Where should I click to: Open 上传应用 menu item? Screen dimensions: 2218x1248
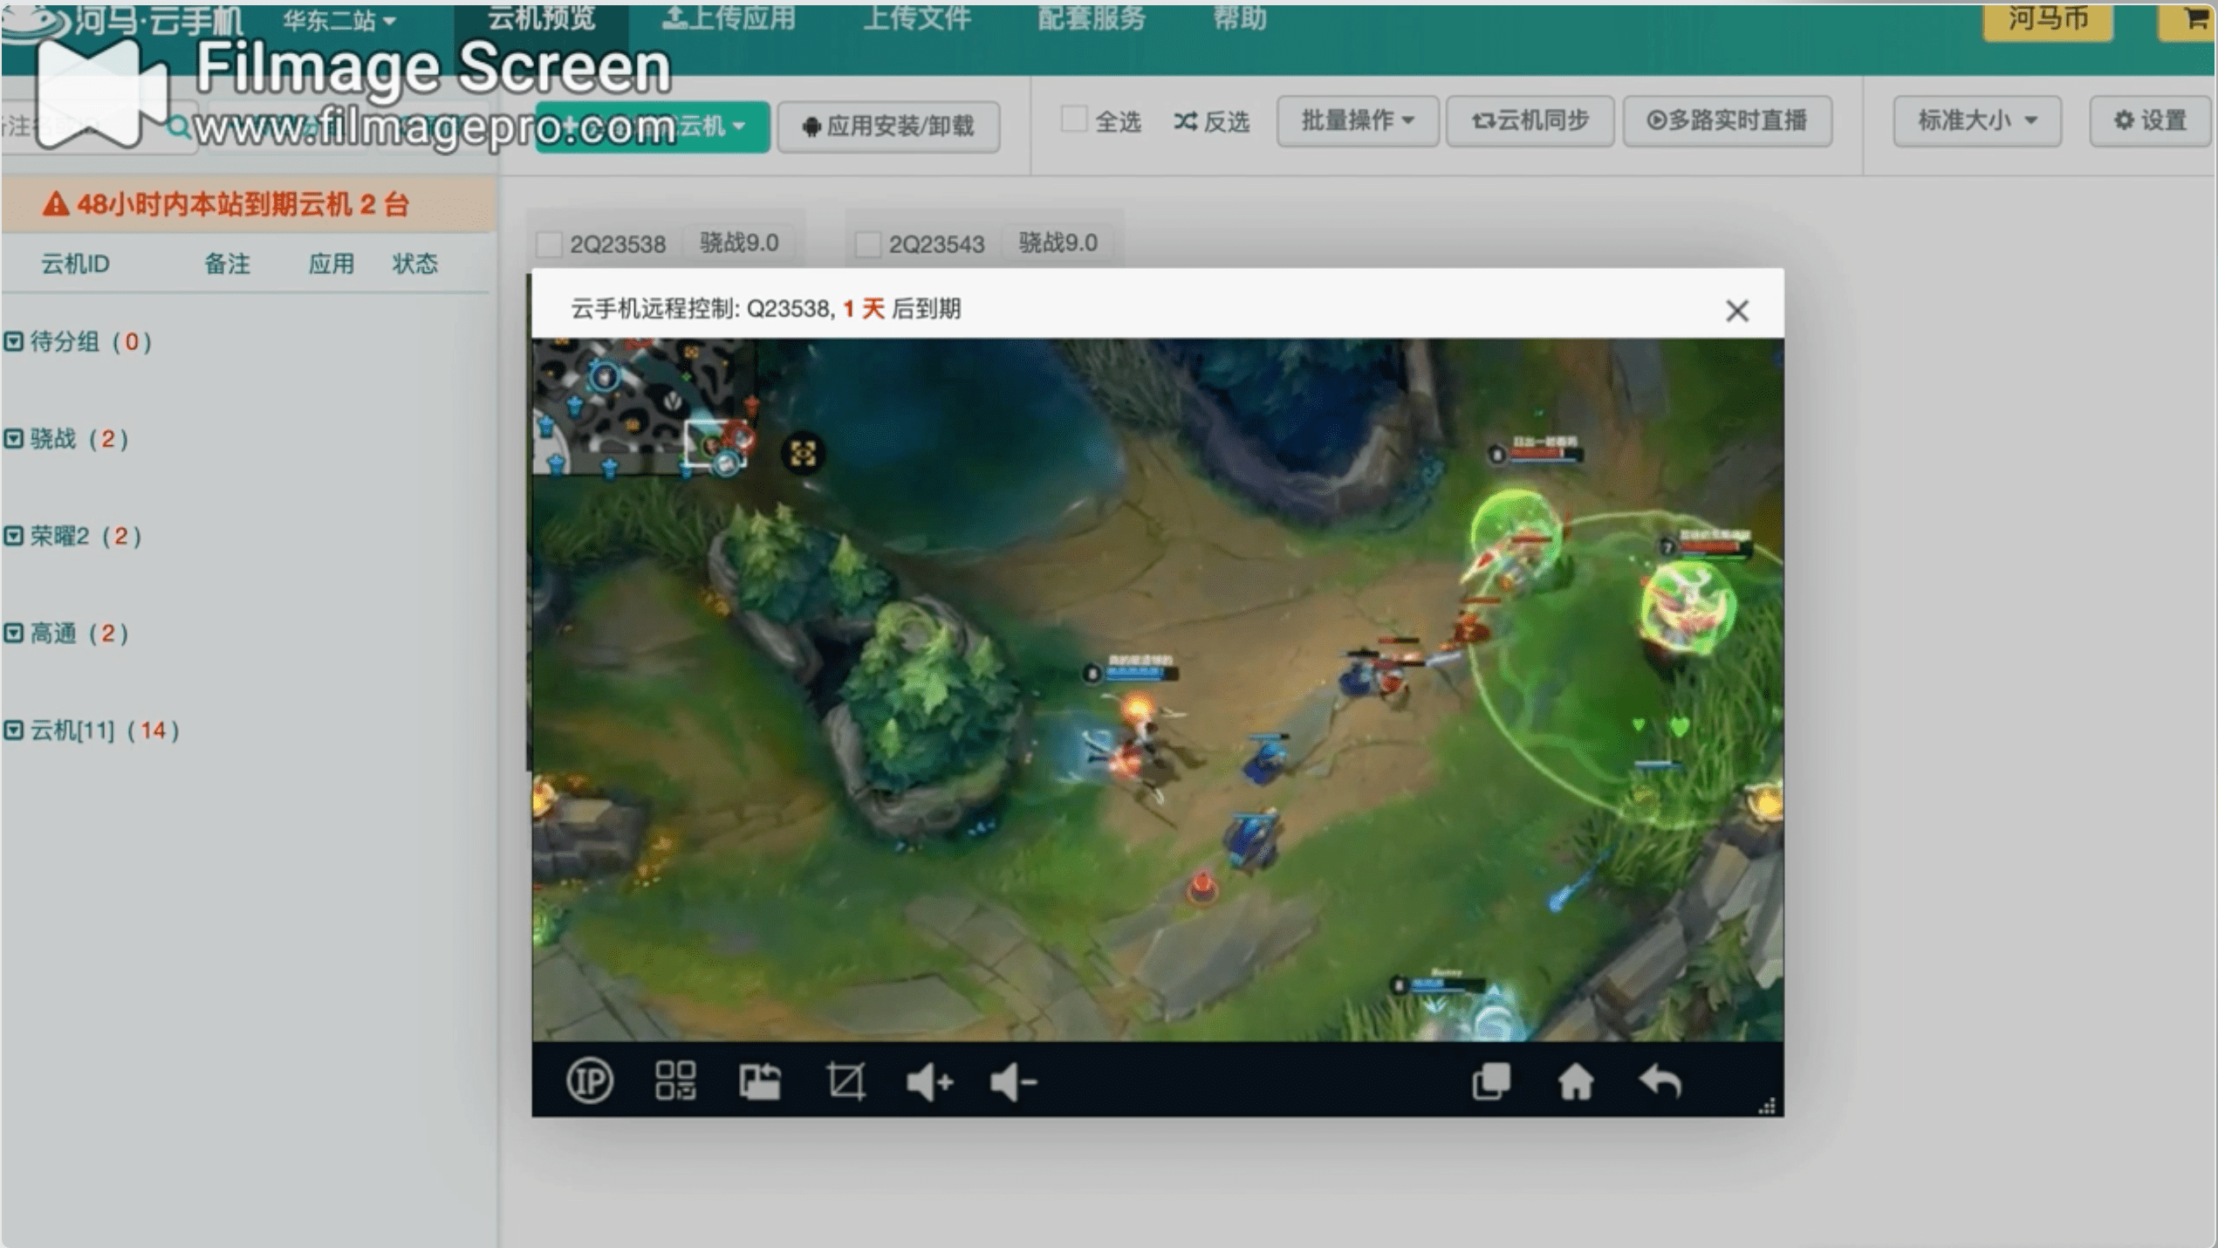point(729,18)
